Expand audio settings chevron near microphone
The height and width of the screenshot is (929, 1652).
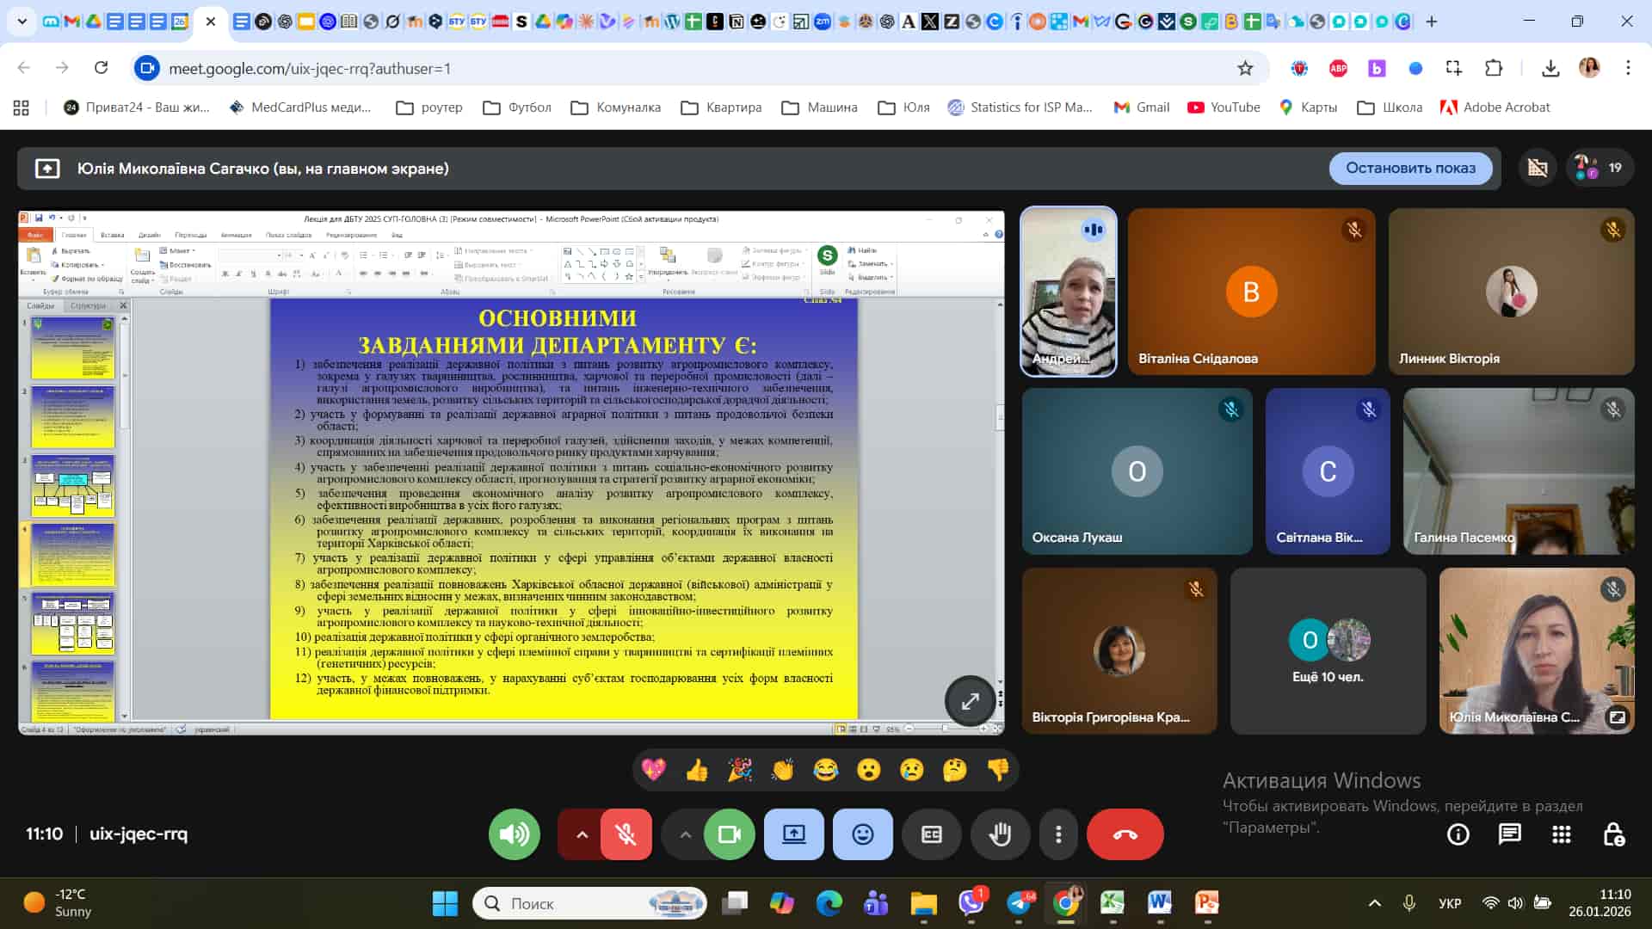582,834
